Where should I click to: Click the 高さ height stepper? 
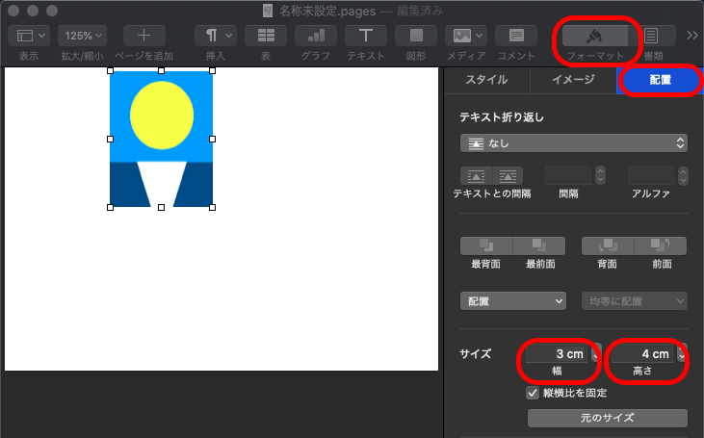(682, 353)
